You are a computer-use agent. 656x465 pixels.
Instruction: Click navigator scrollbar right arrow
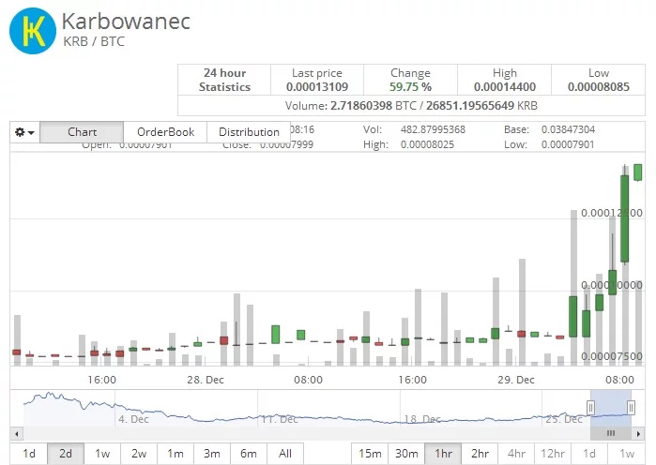tap(638, 434)
